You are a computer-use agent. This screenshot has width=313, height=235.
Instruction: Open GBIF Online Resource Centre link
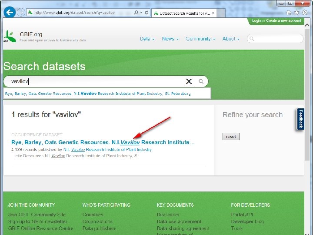pos(41,228)
